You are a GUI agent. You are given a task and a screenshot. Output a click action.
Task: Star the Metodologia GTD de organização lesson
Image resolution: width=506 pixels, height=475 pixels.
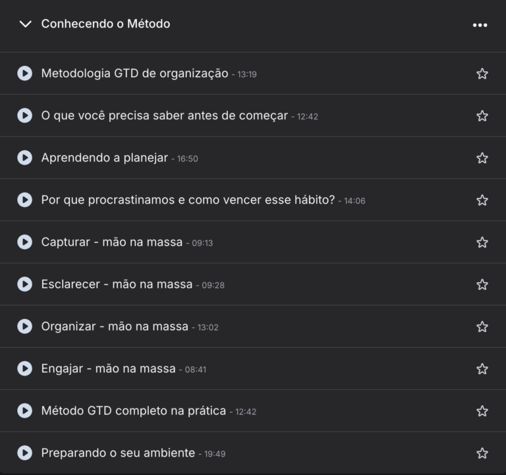tap(482, 74)
